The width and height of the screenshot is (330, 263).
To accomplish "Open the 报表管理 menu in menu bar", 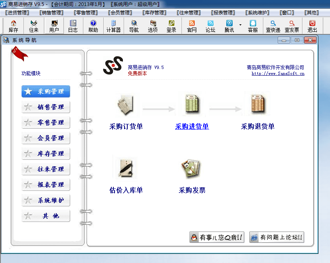I will click(x=222, y=13).
